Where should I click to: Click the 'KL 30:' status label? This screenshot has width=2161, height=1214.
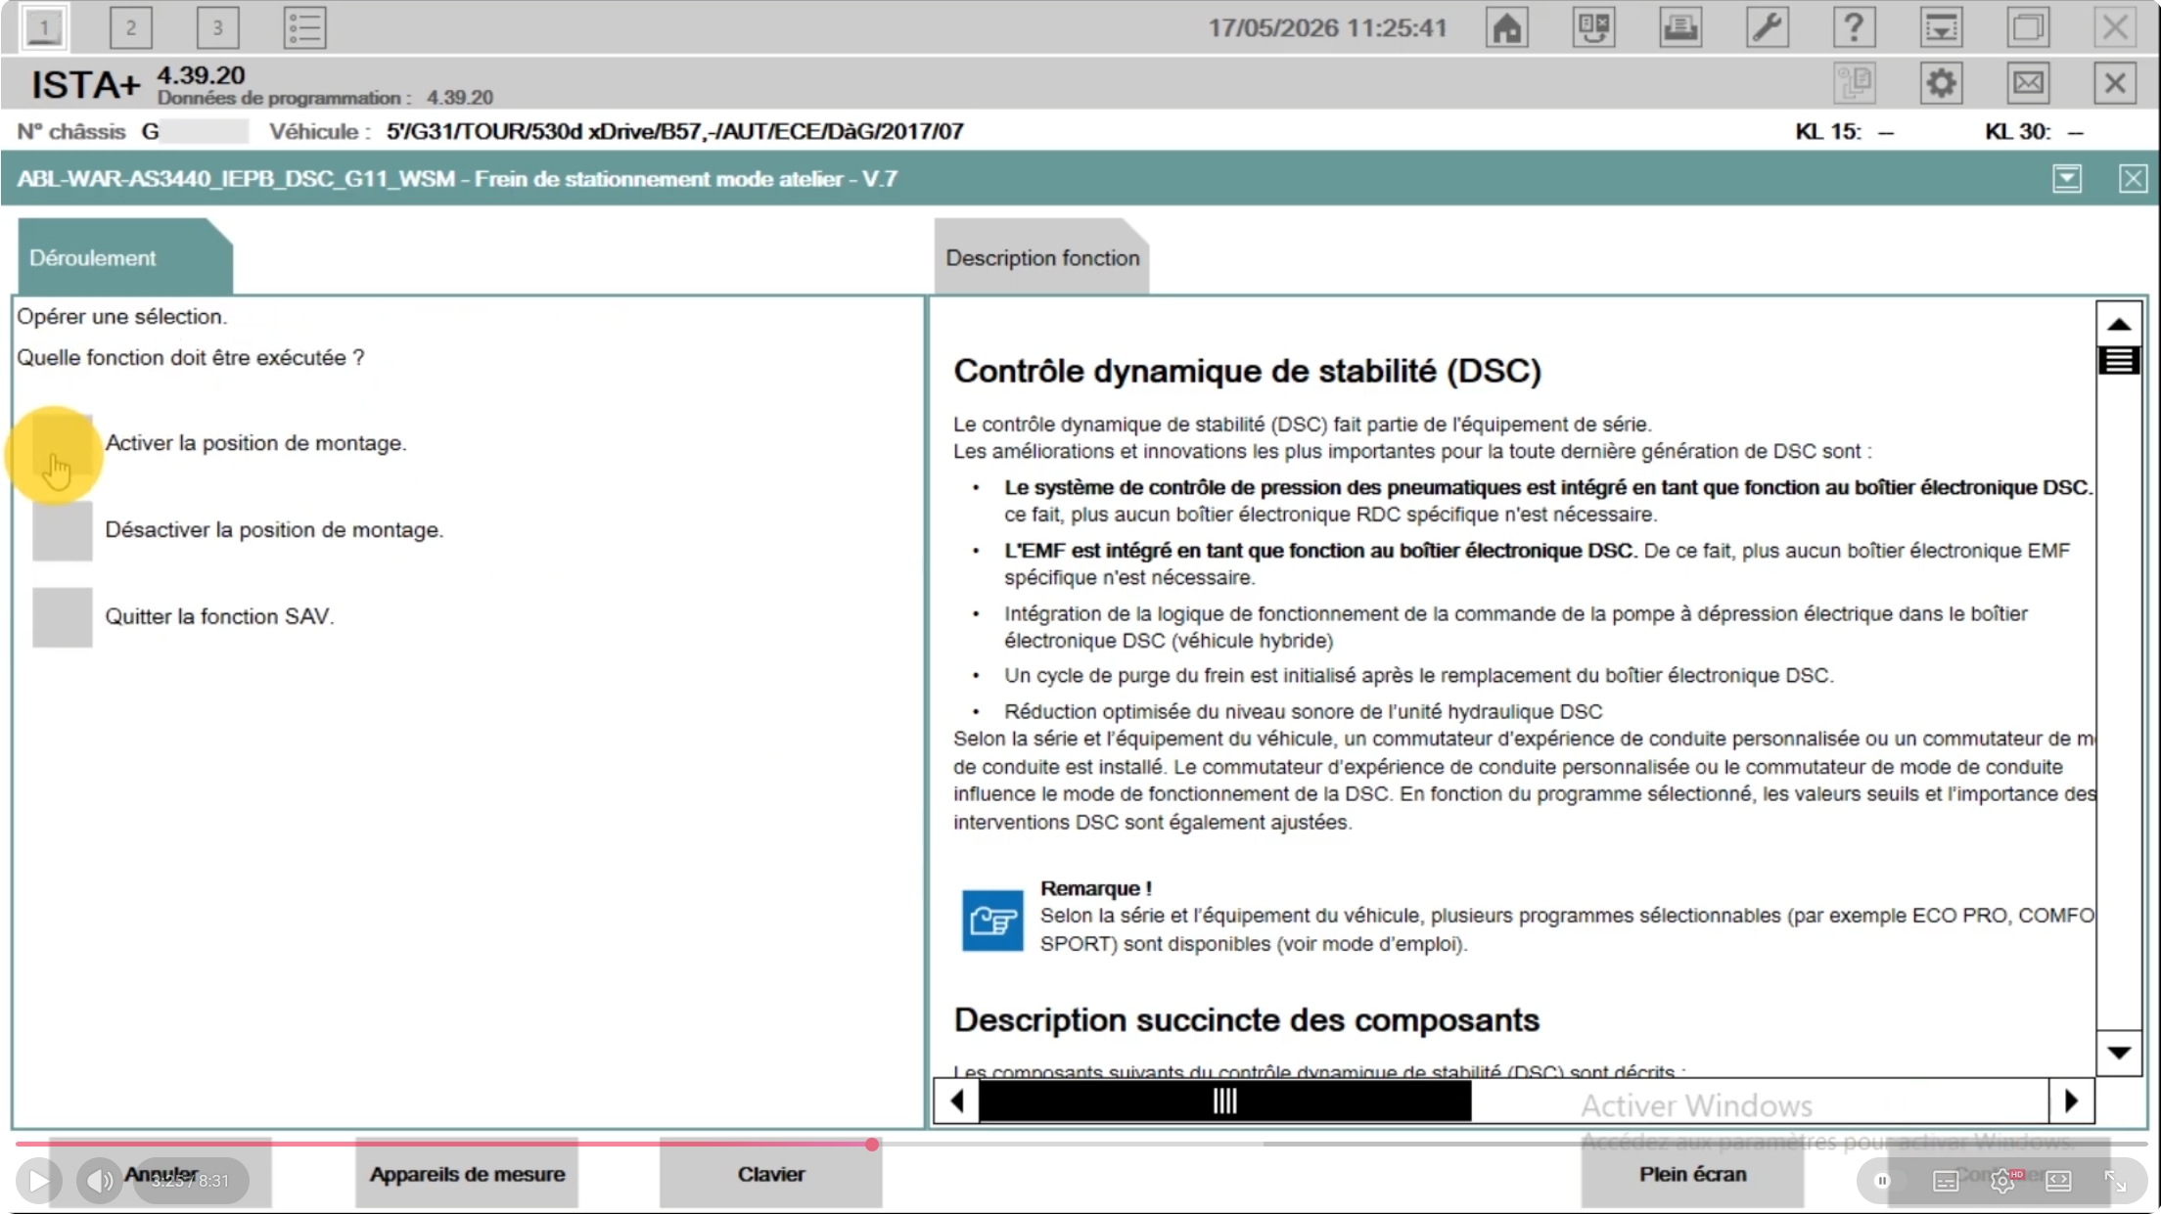pos(2018,132)
